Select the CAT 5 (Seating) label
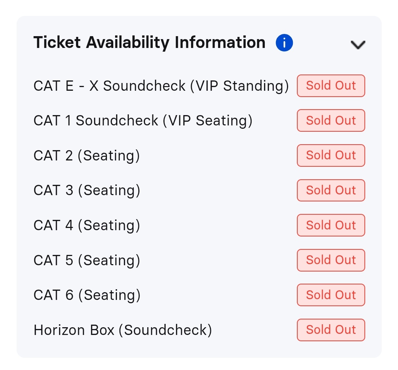The image size is (398, 370). pos(87,260)
